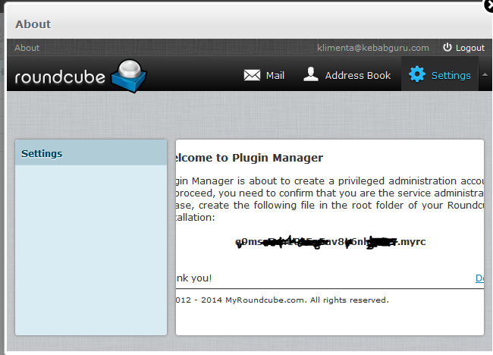
Task: Click the About dialog title
Action: tap(33, 24)
